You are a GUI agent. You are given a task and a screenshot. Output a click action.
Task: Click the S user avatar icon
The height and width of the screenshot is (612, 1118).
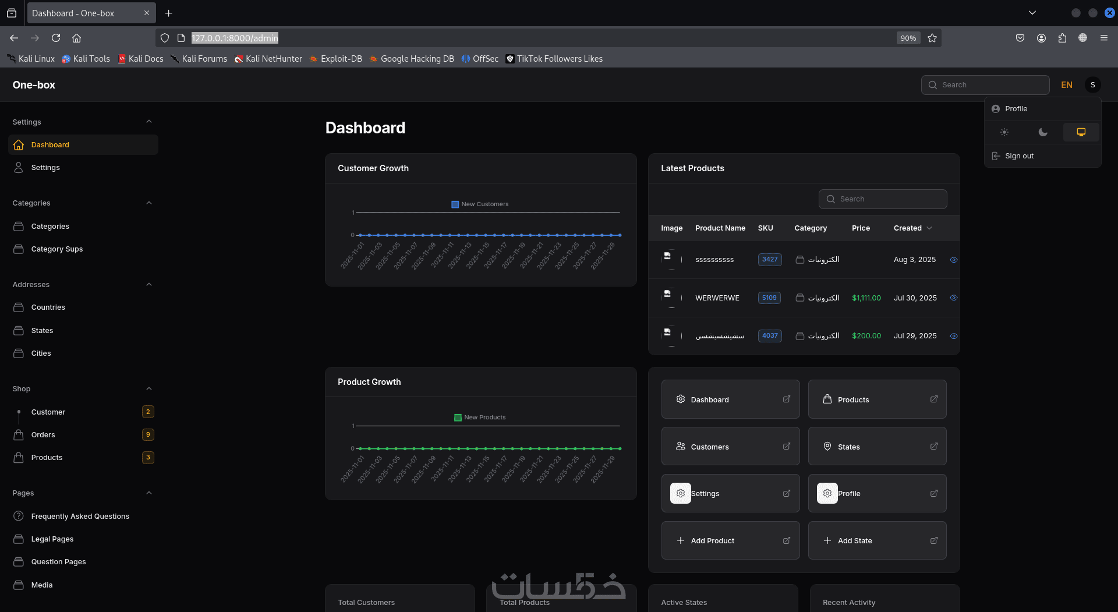[x=1093, y=85]
